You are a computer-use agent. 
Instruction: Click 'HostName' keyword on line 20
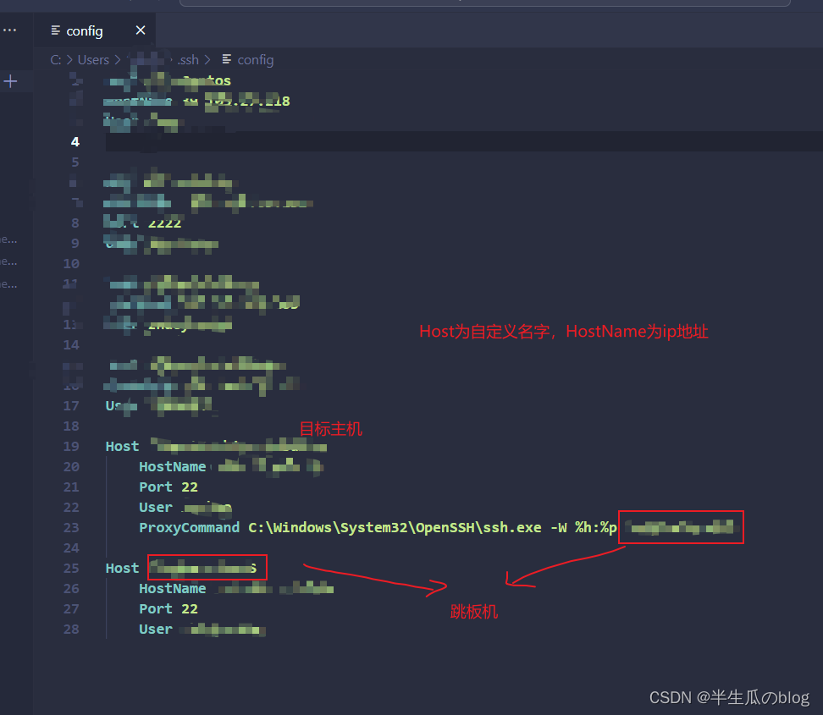(x=173, y=467)
